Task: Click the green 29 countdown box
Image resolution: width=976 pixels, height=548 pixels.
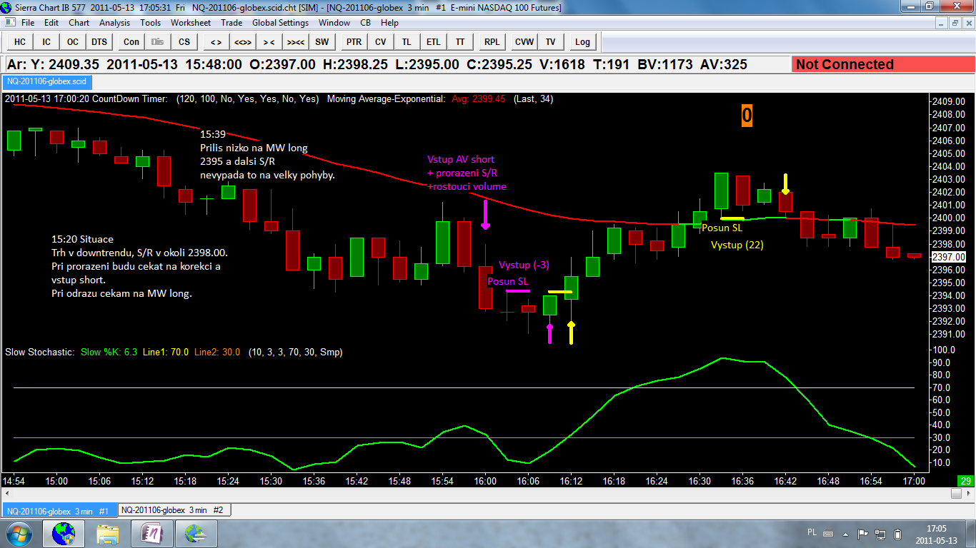Action: pos(965,482)
